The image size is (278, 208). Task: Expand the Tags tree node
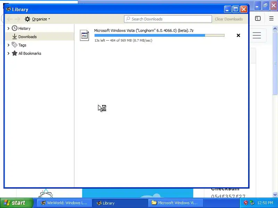(x=8, y=45)
